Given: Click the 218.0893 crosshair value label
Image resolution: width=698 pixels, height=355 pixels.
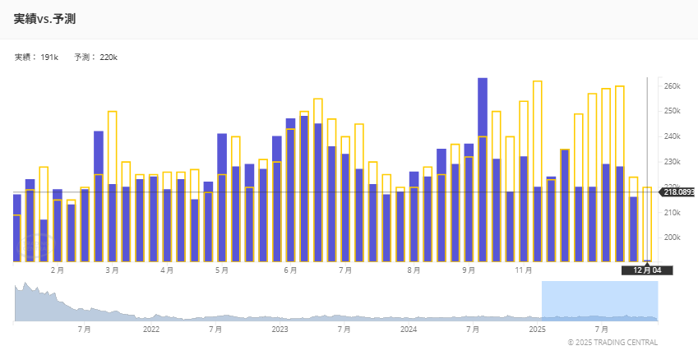Looking at the screenshot, I should tap(678, 191).
